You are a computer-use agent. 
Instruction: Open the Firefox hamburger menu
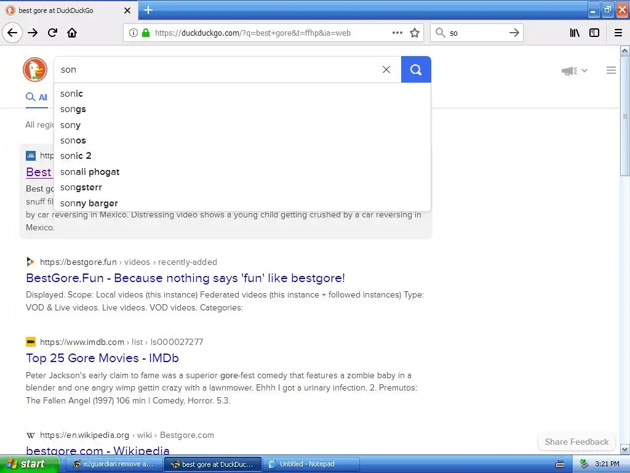point(618,33)
